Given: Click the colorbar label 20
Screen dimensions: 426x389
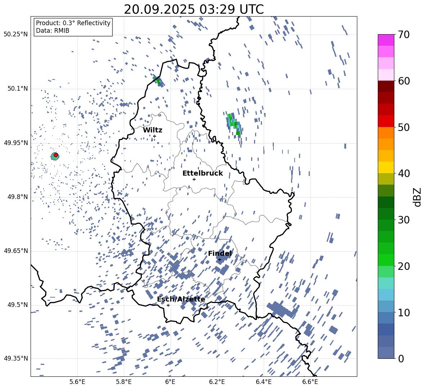Looking at the screenshot, I should point(404,266).
